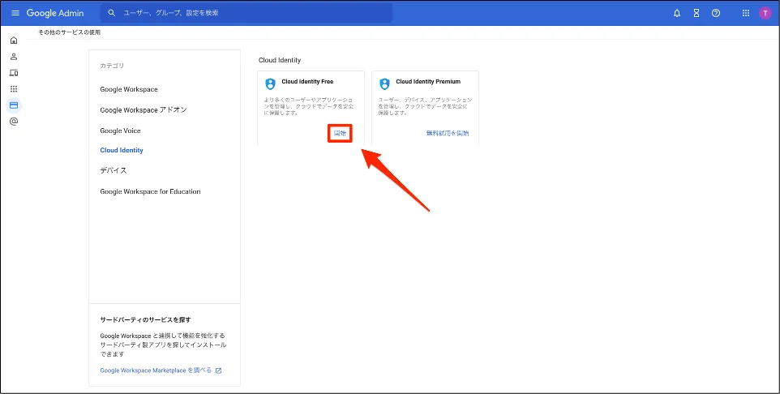The image size is (780, 394).
Task: Click 無料試用を開始 on Cloud Identity Premium
Action: tap(448, 133)
